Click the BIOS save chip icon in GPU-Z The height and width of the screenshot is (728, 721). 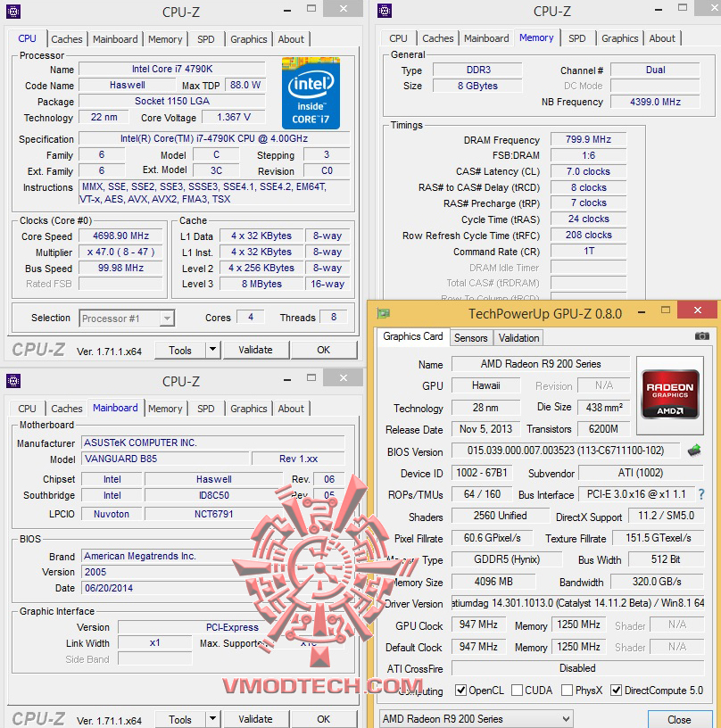click(694, 450)
